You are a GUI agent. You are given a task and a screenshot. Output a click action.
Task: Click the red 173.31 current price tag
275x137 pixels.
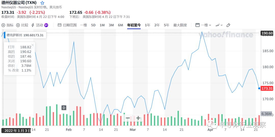point(267,88)
